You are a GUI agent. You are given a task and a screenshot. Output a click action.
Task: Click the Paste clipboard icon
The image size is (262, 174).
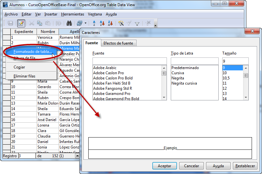(48, 23)
